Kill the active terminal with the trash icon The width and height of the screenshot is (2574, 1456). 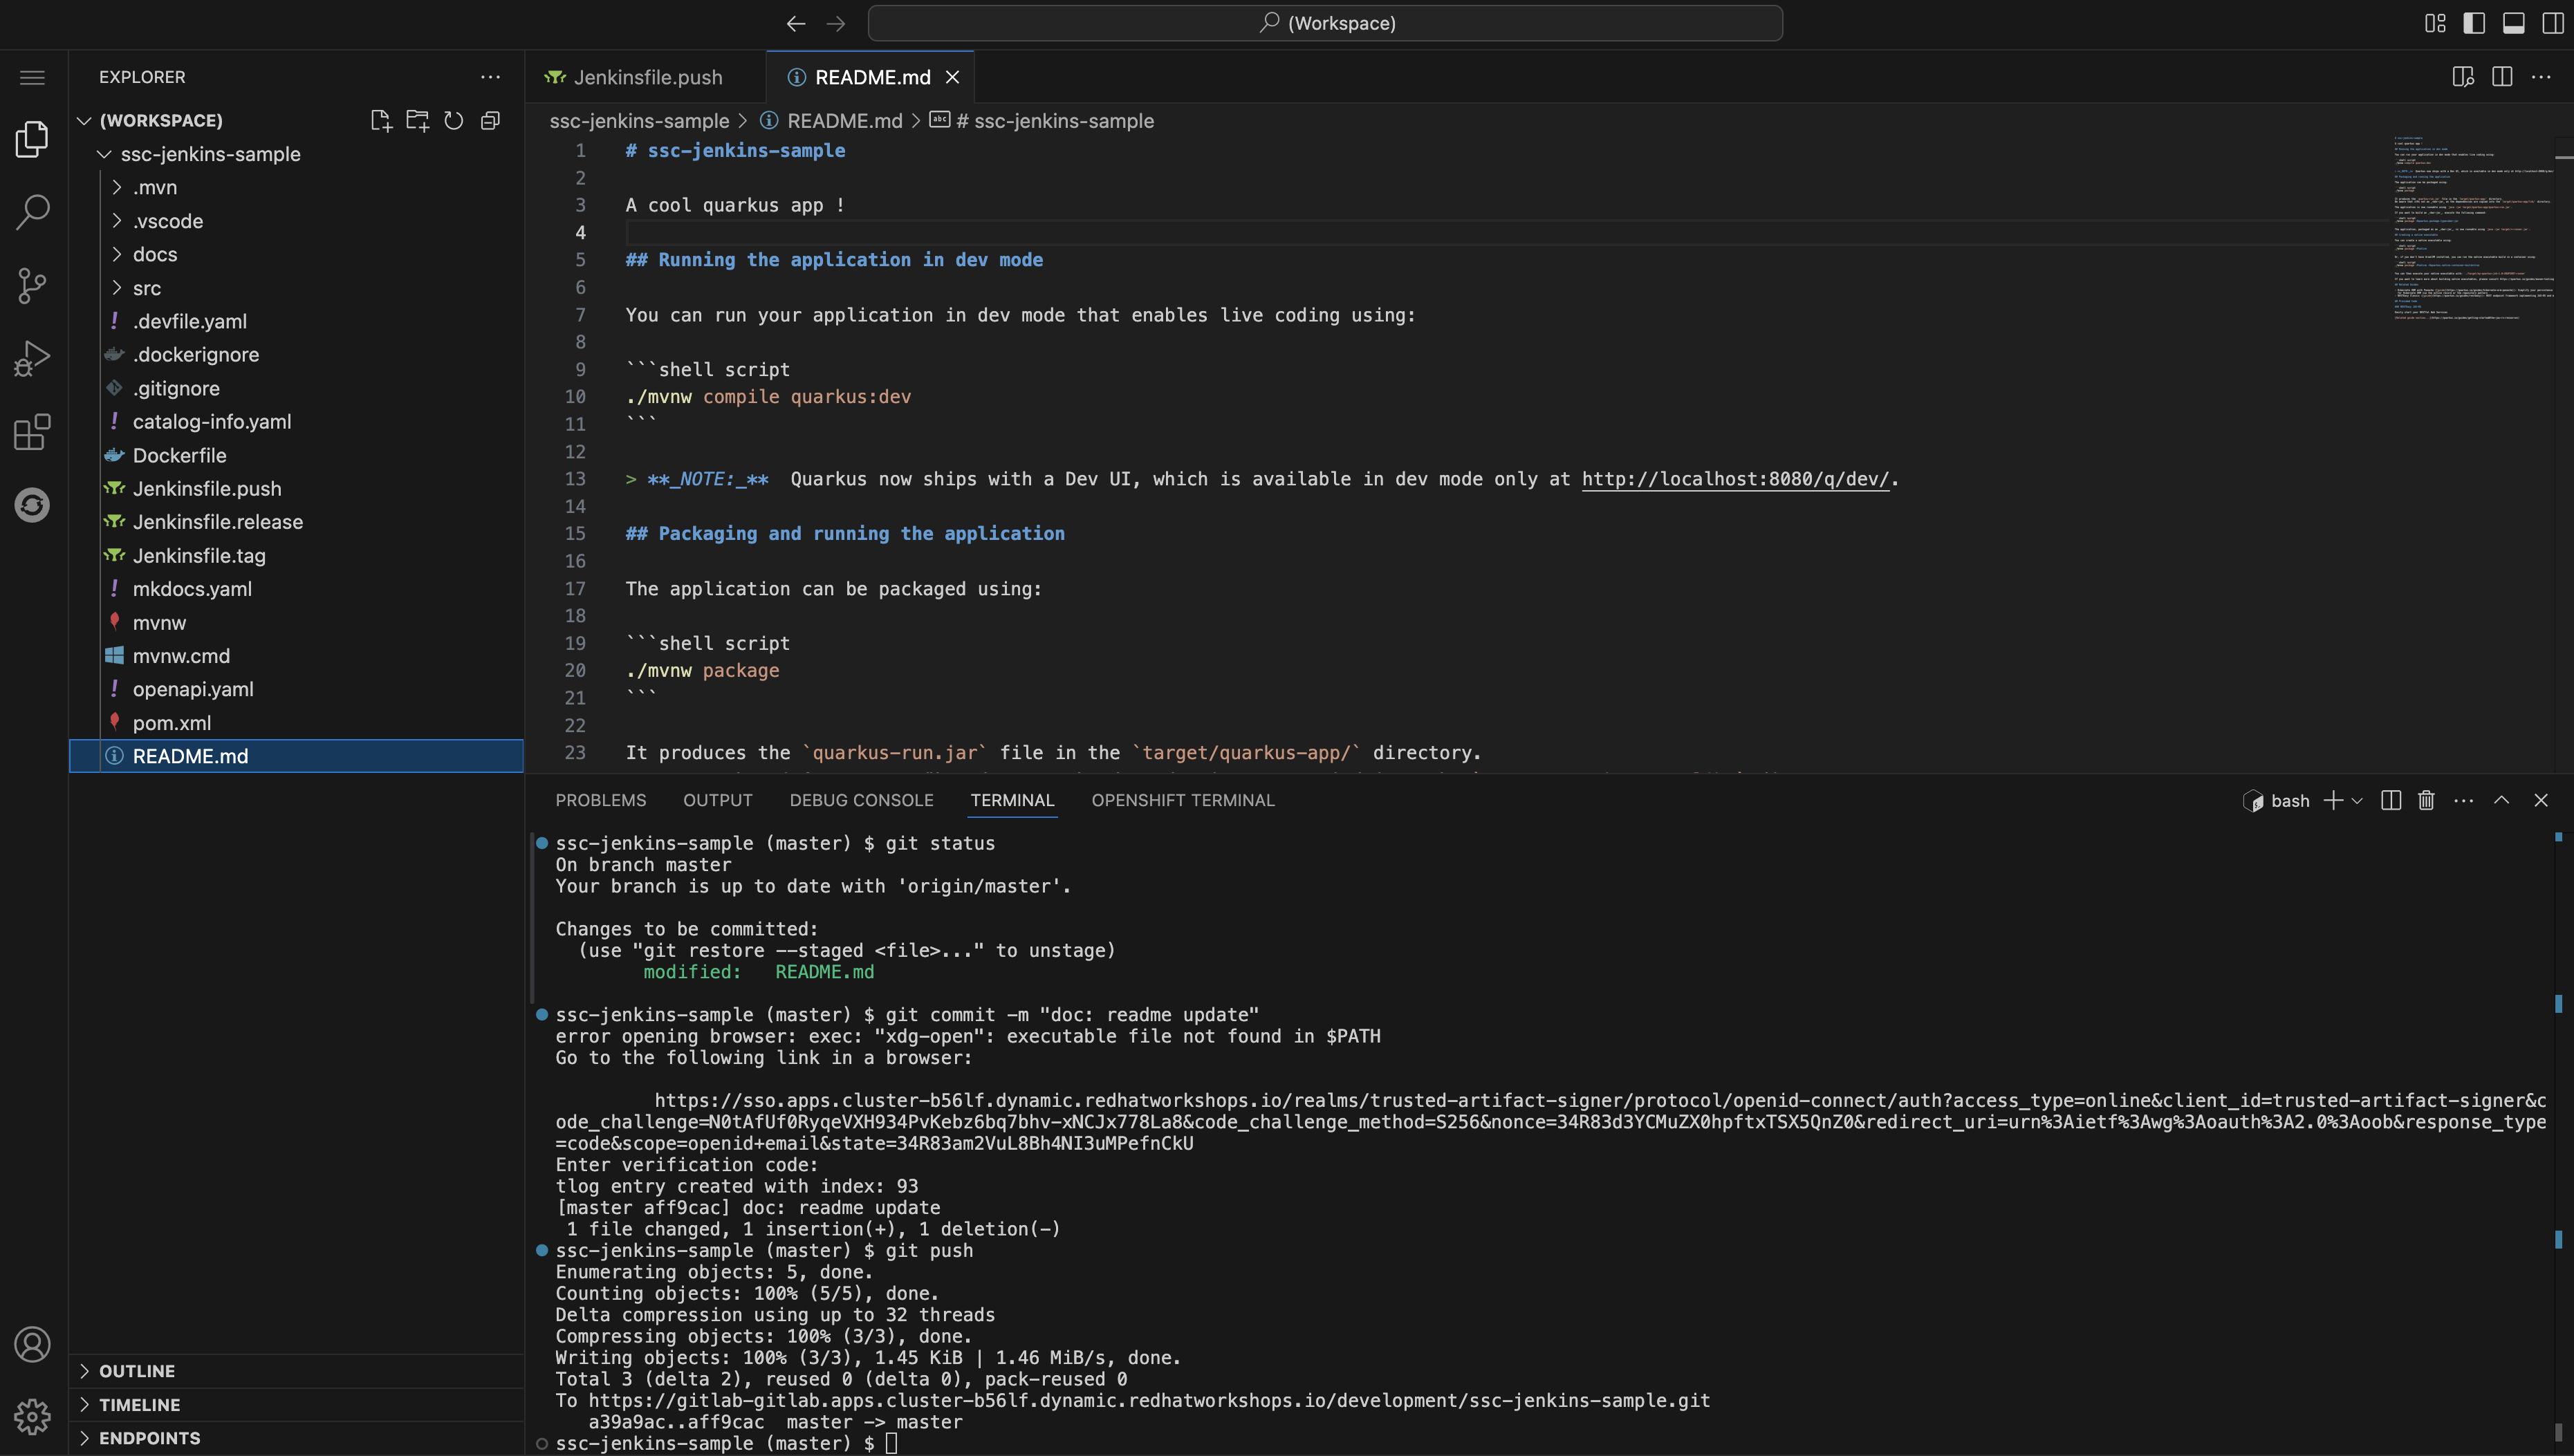(x=2426, y=800)
